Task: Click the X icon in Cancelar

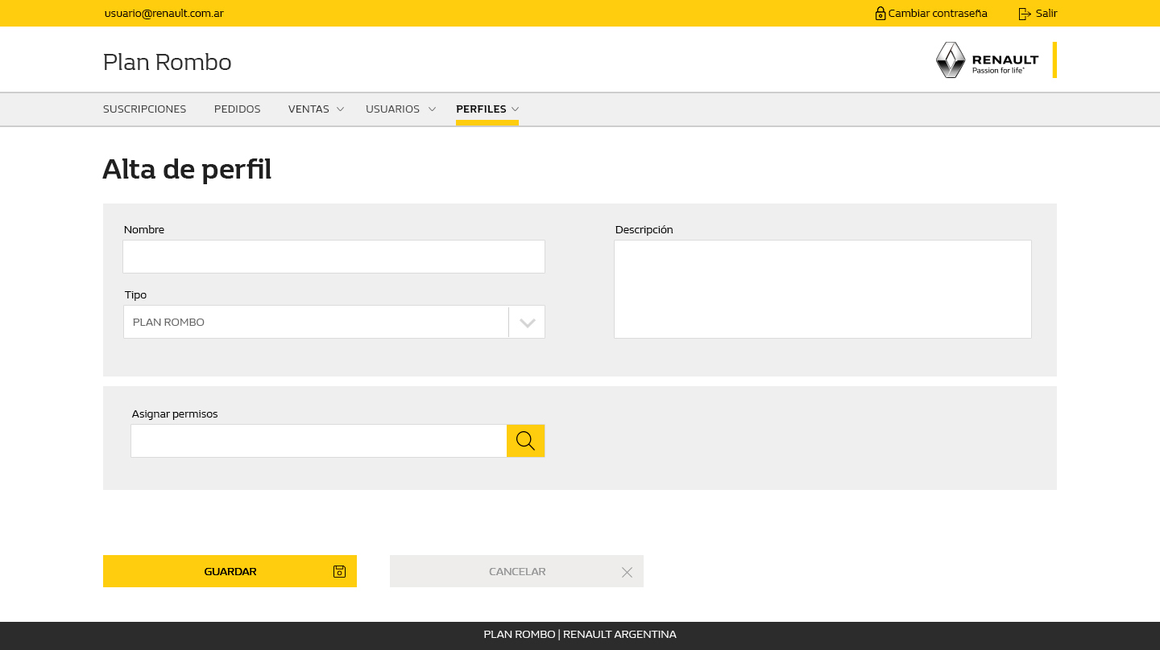Action: (627, 572)
